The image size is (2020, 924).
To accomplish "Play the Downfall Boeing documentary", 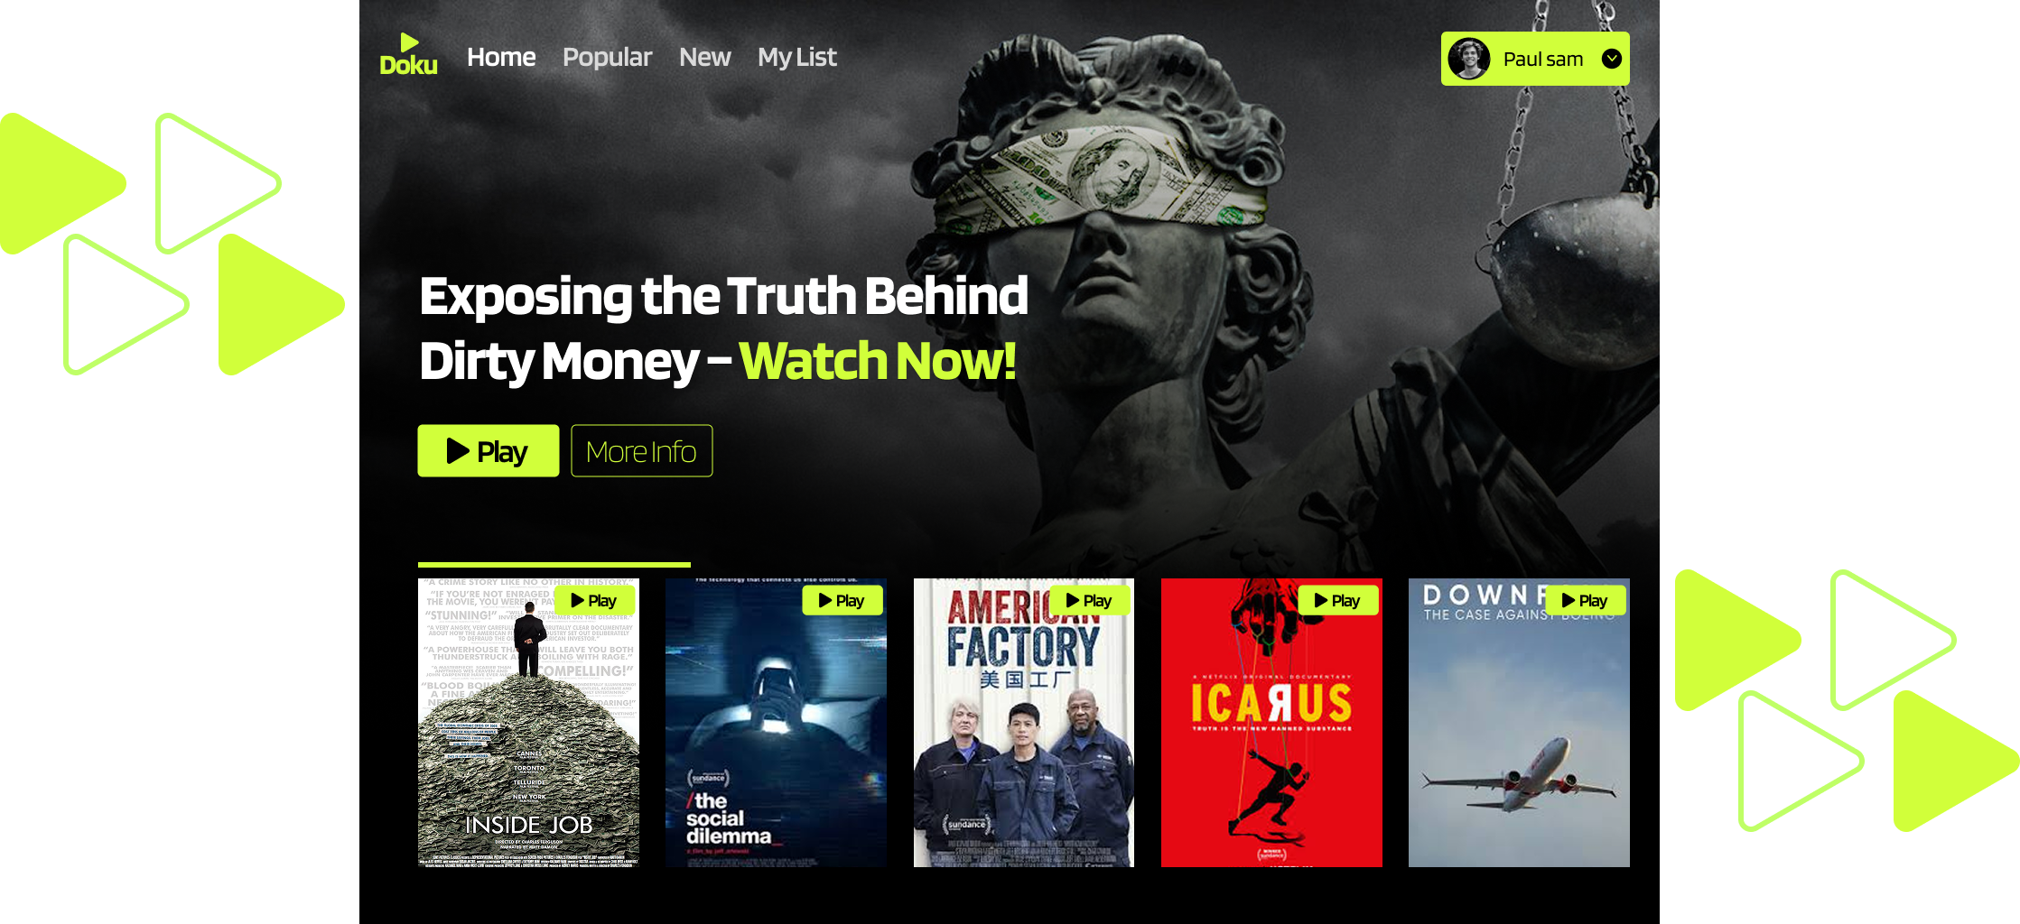I will pos(1586,601).
